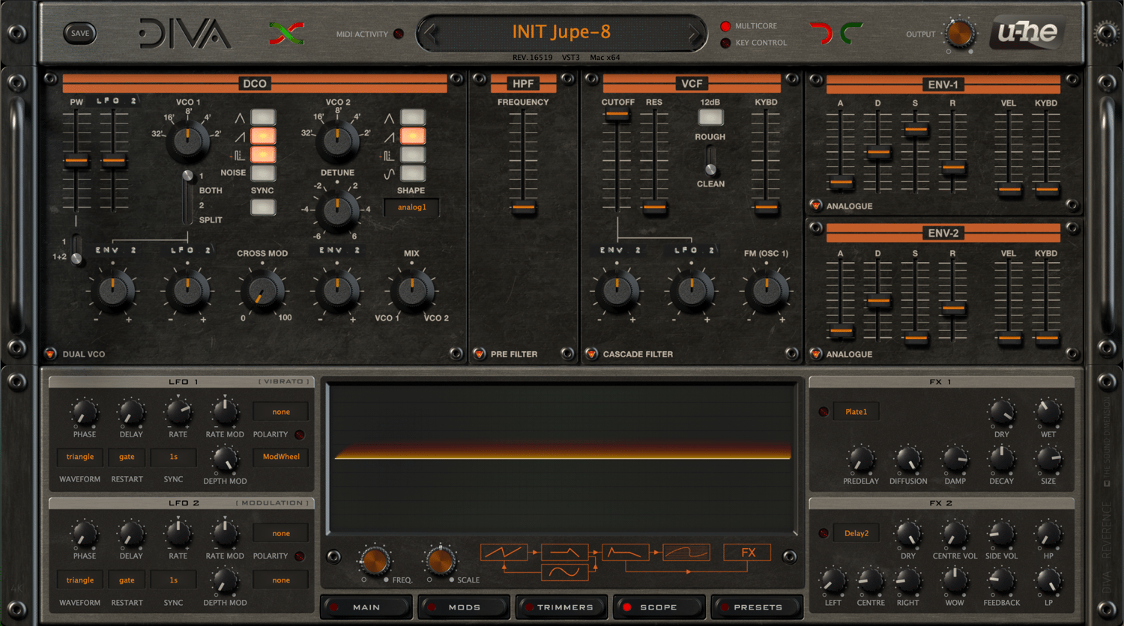This screenshot has height=626, width=1124.
Task: Toggle the MULTICORE indicator
Action: (725, 26)
